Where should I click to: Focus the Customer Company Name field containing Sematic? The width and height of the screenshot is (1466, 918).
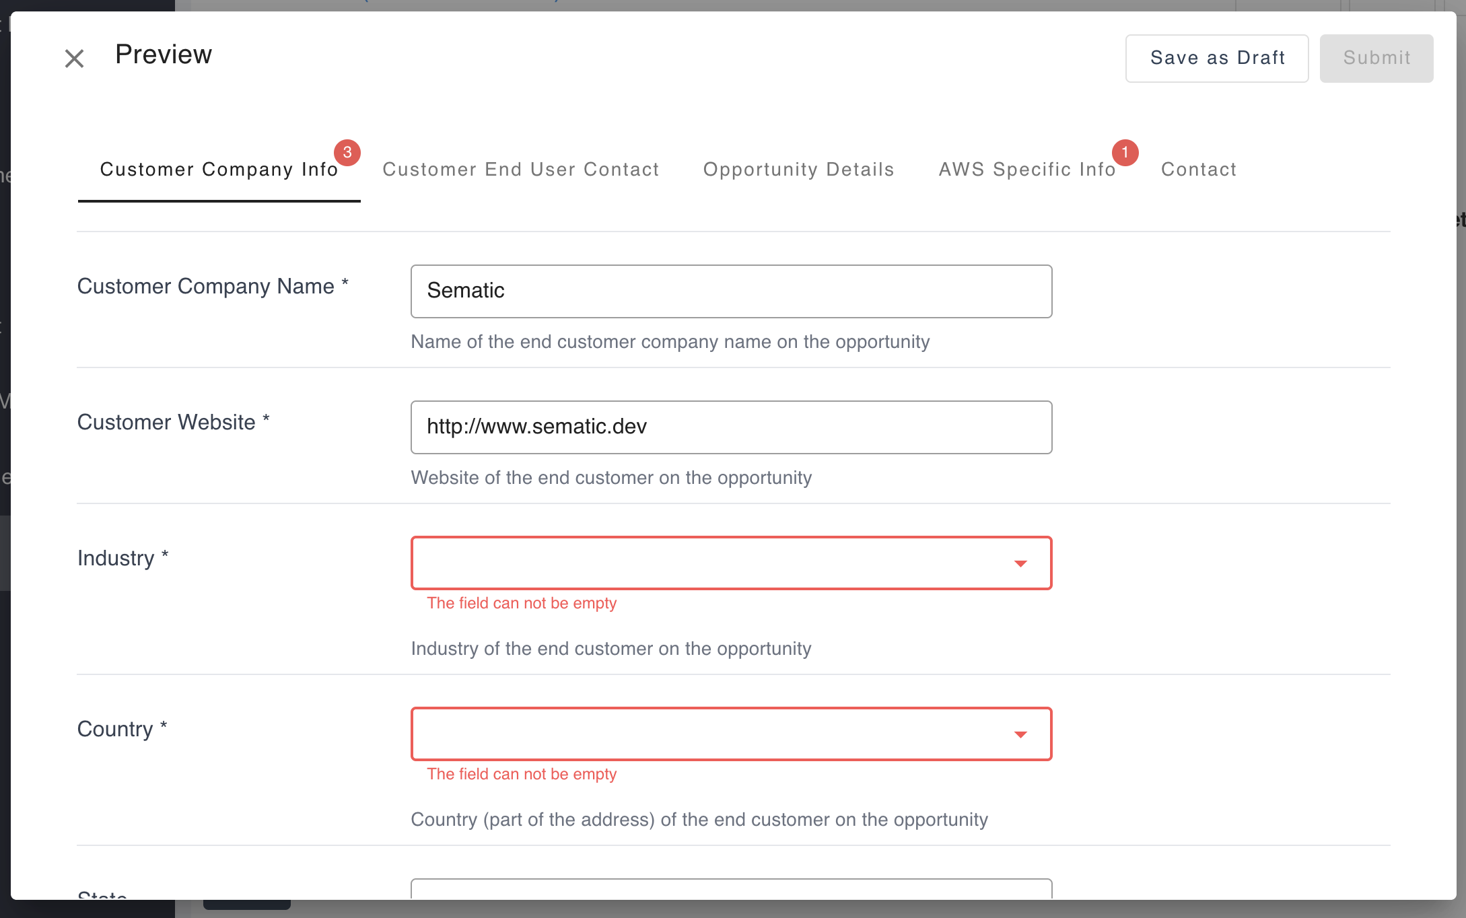(x=731, y=291)
